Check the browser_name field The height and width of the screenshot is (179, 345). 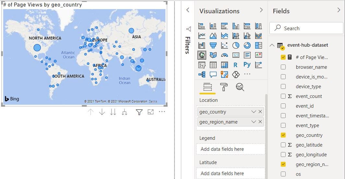tap(283, 67)
